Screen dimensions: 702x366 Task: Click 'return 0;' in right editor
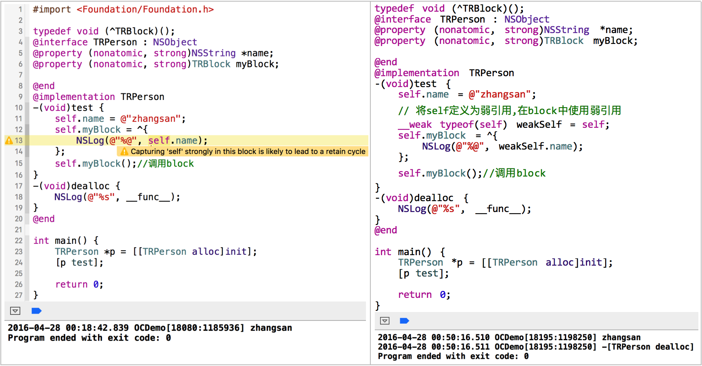point(424,295)
